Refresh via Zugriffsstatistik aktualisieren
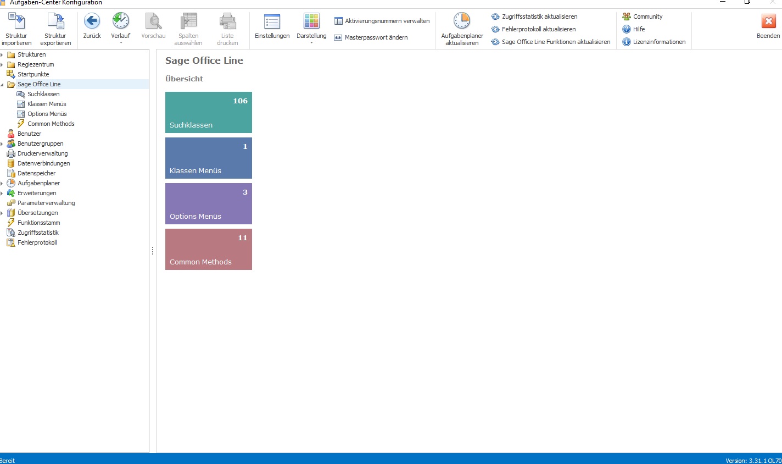Screen dimensions: 782x464 tap(534, 16)
